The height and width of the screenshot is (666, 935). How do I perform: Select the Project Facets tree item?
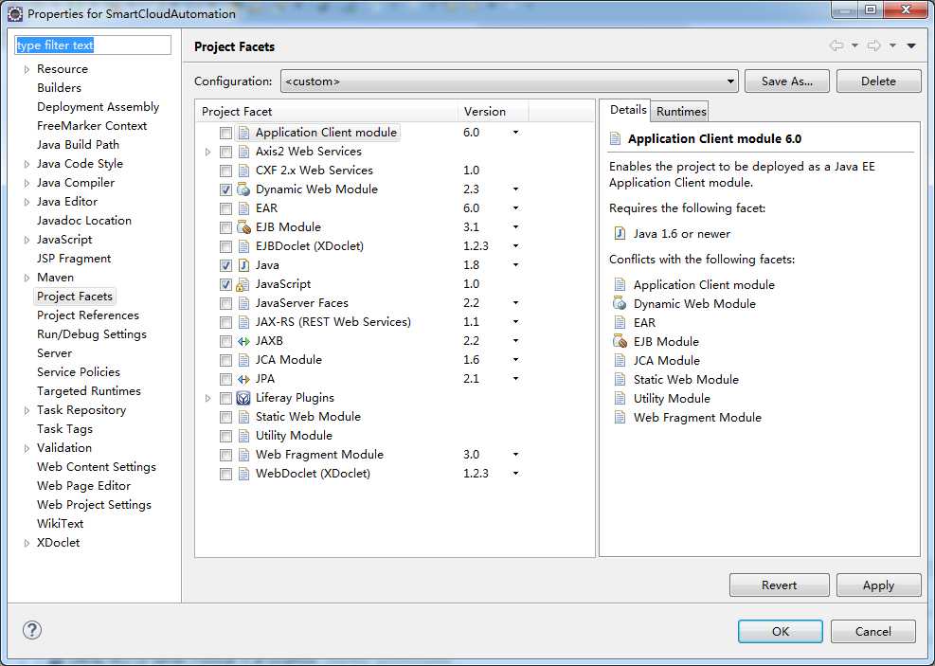click(75, 297)
